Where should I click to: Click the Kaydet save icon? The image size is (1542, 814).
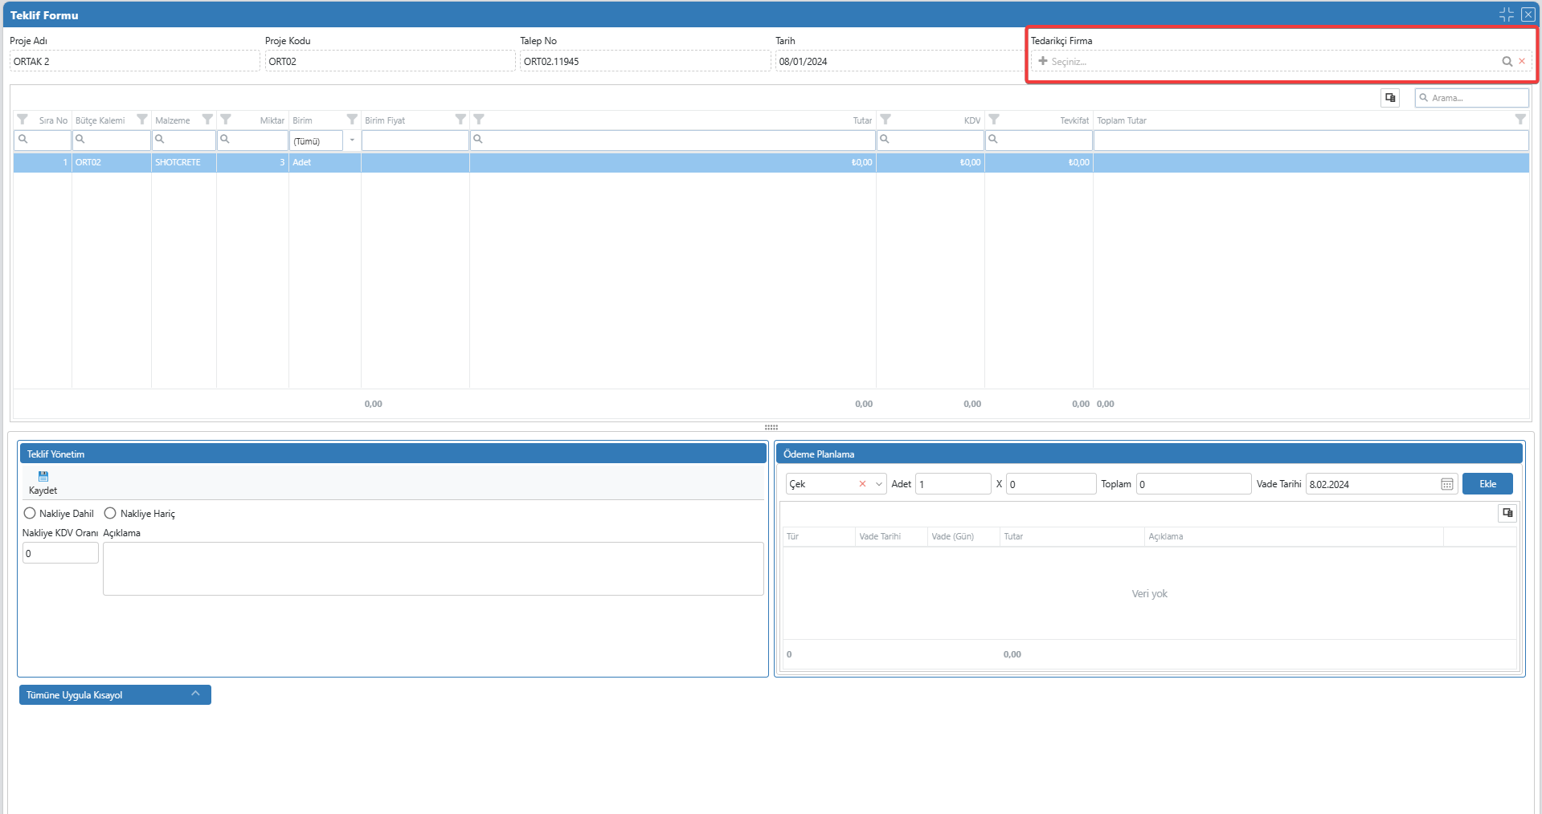coord(43,477)
